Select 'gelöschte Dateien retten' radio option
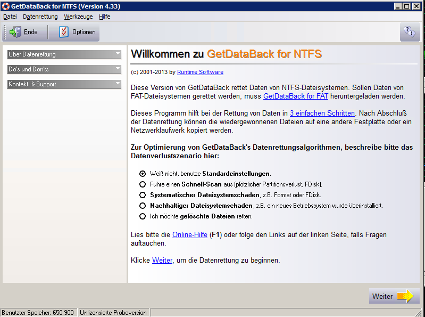Image resolution: width=425 pixels, height=317 pixels. pos(143,216)
